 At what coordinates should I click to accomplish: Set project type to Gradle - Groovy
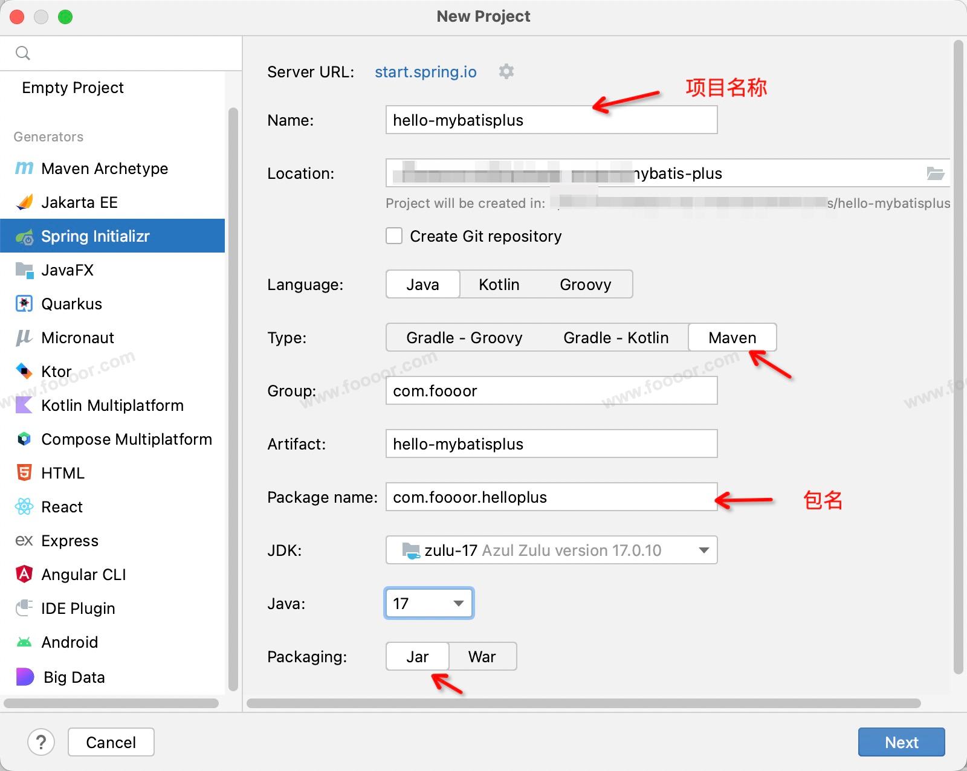[x=464, y=338]
